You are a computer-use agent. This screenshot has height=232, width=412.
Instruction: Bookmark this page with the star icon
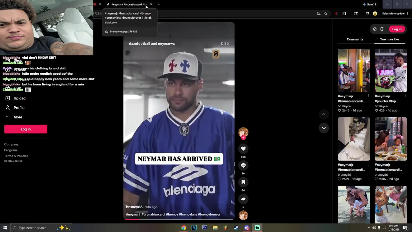(326, 14)
